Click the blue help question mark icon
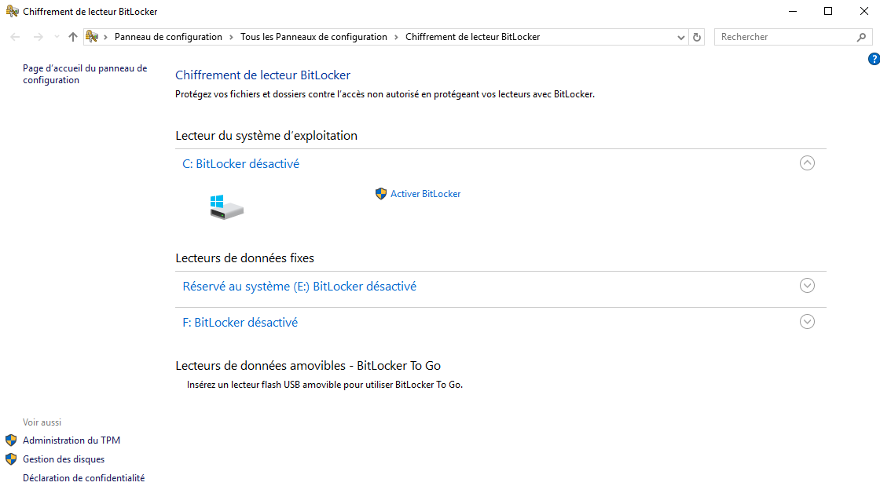Viewport: 880px width, 497px height. (x=873, y=60)
